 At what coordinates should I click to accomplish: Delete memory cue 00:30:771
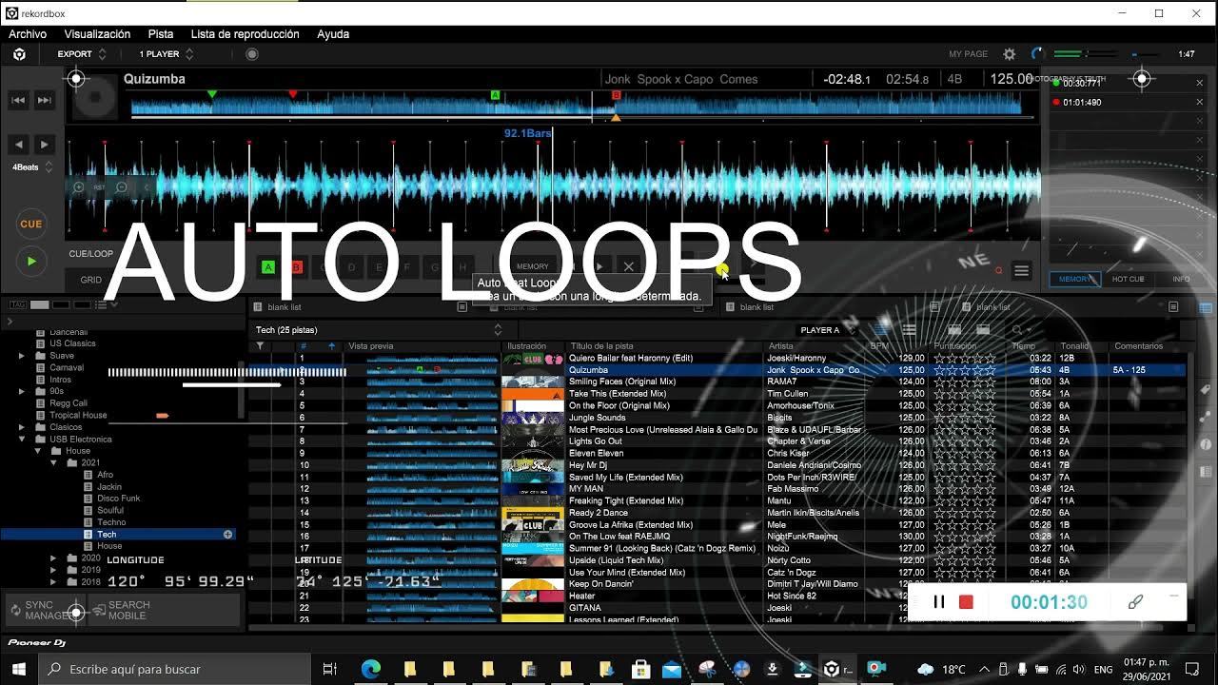[1199, 83]
